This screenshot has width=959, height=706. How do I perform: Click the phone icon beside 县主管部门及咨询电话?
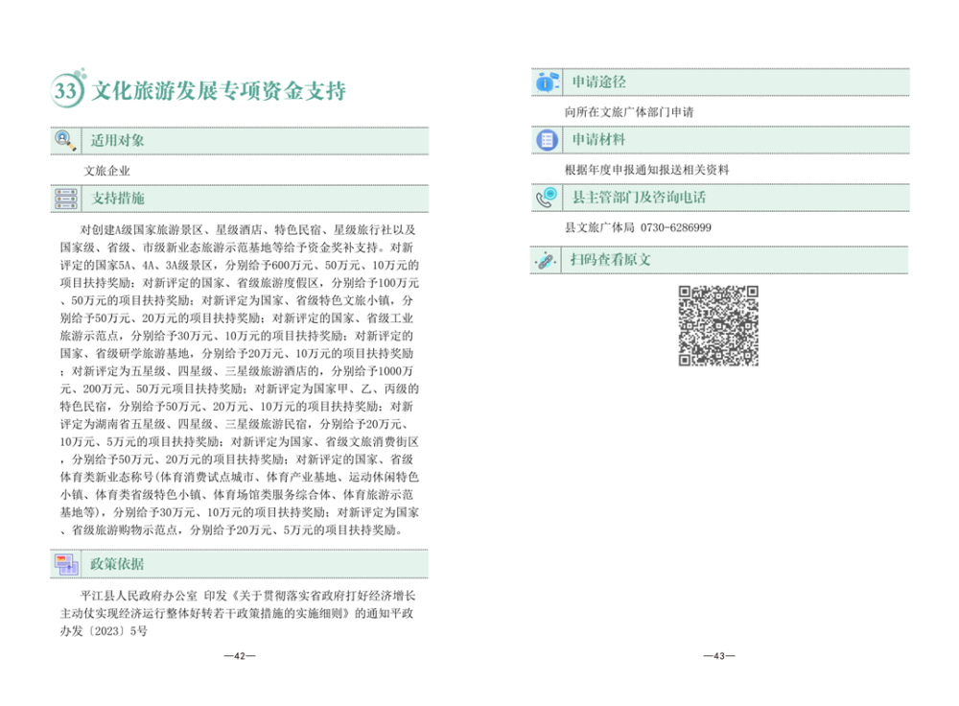click(547, 199)
